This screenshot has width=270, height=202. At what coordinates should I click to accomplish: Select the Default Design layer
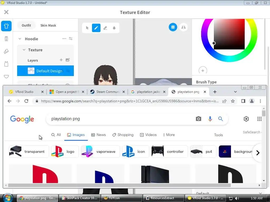click(x=45, y=71)
